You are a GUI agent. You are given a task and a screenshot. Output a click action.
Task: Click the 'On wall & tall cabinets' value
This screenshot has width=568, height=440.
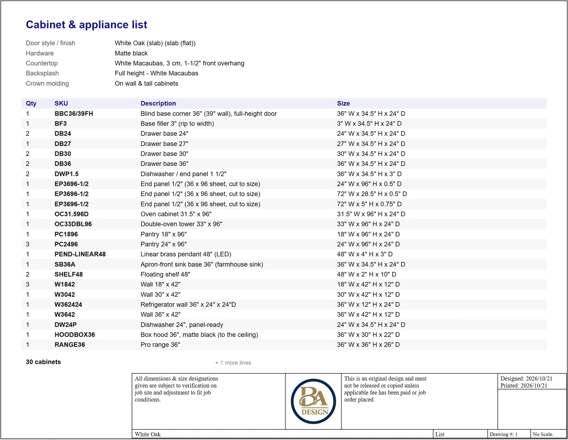pyautogui.click(x=146, y=84)
